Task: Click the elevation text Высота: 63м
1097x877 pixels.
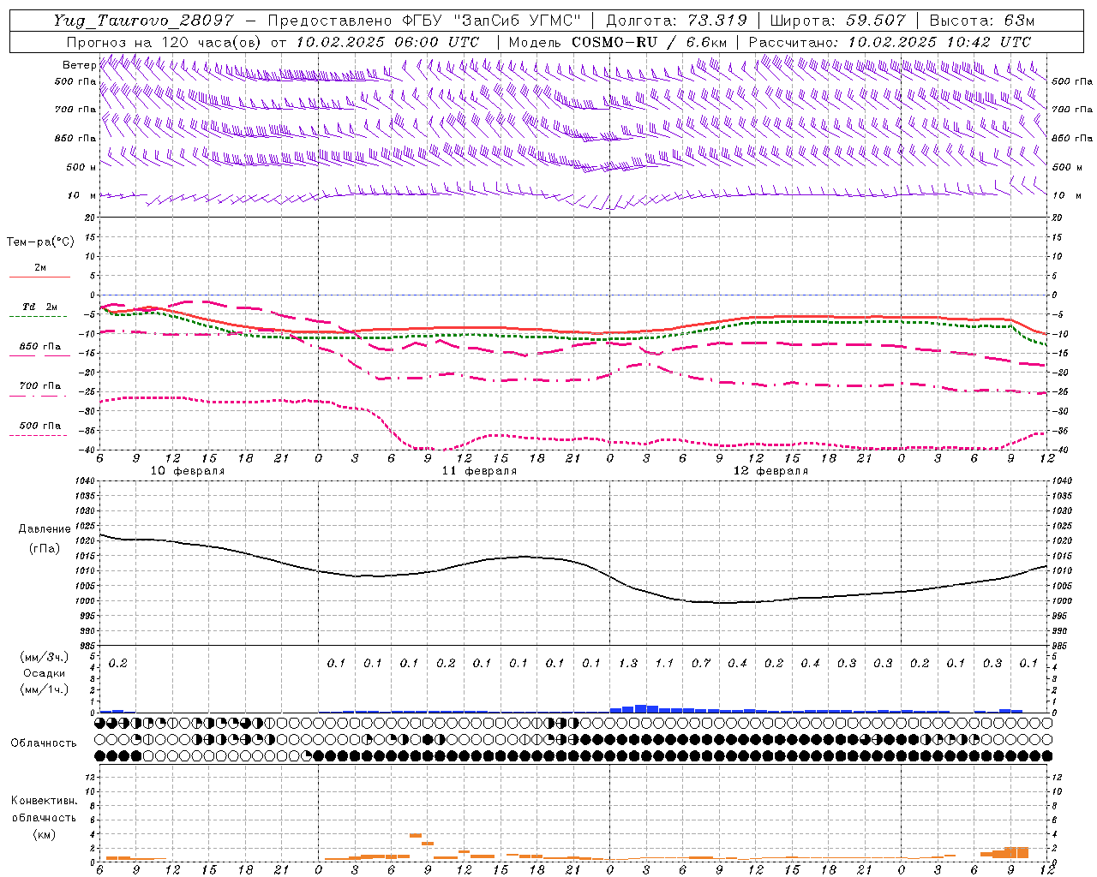Action: (980, 21)
